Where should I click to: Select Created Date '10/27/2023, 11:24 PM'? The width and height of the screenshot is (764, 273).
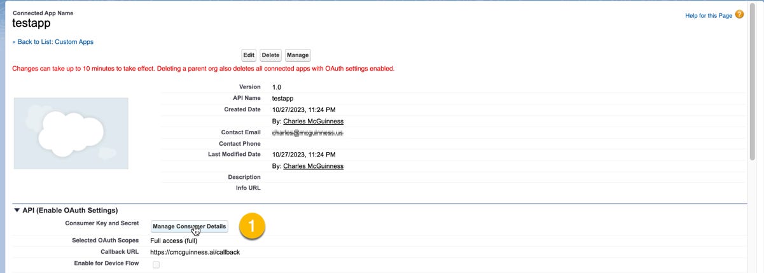coord(303,109)
